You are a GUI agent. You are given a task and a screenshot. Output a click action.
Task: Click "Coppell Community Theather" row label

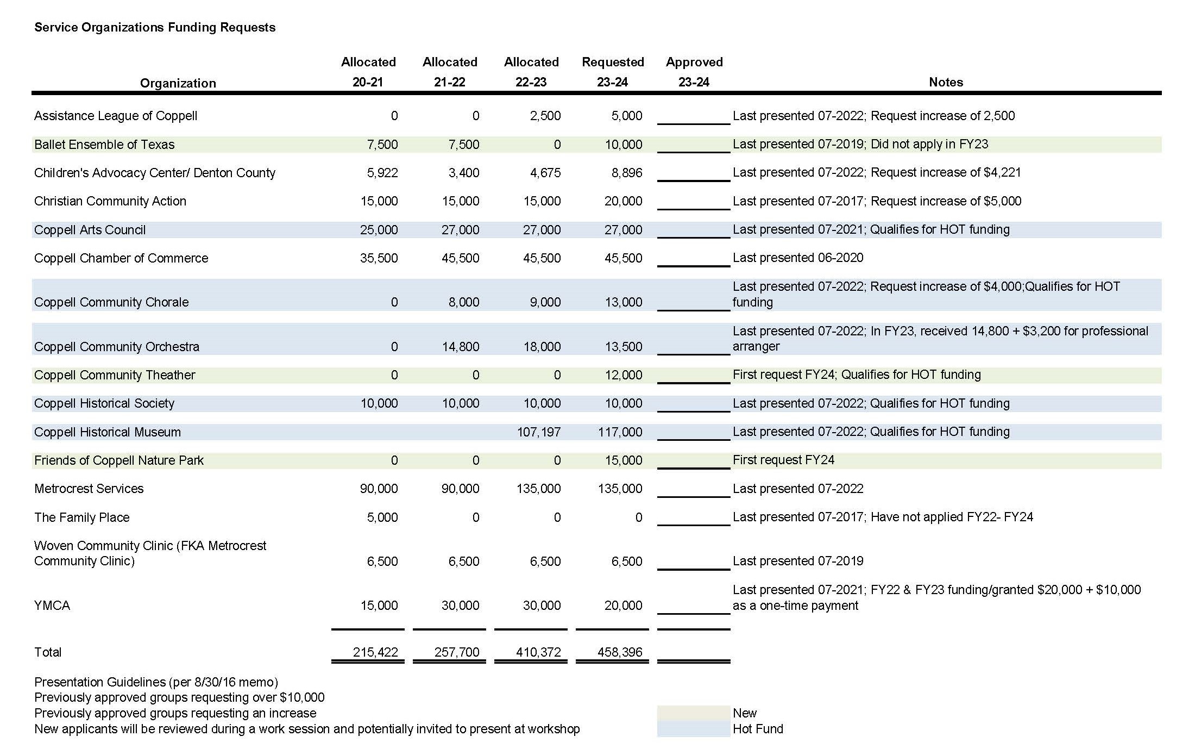(115, 375)
